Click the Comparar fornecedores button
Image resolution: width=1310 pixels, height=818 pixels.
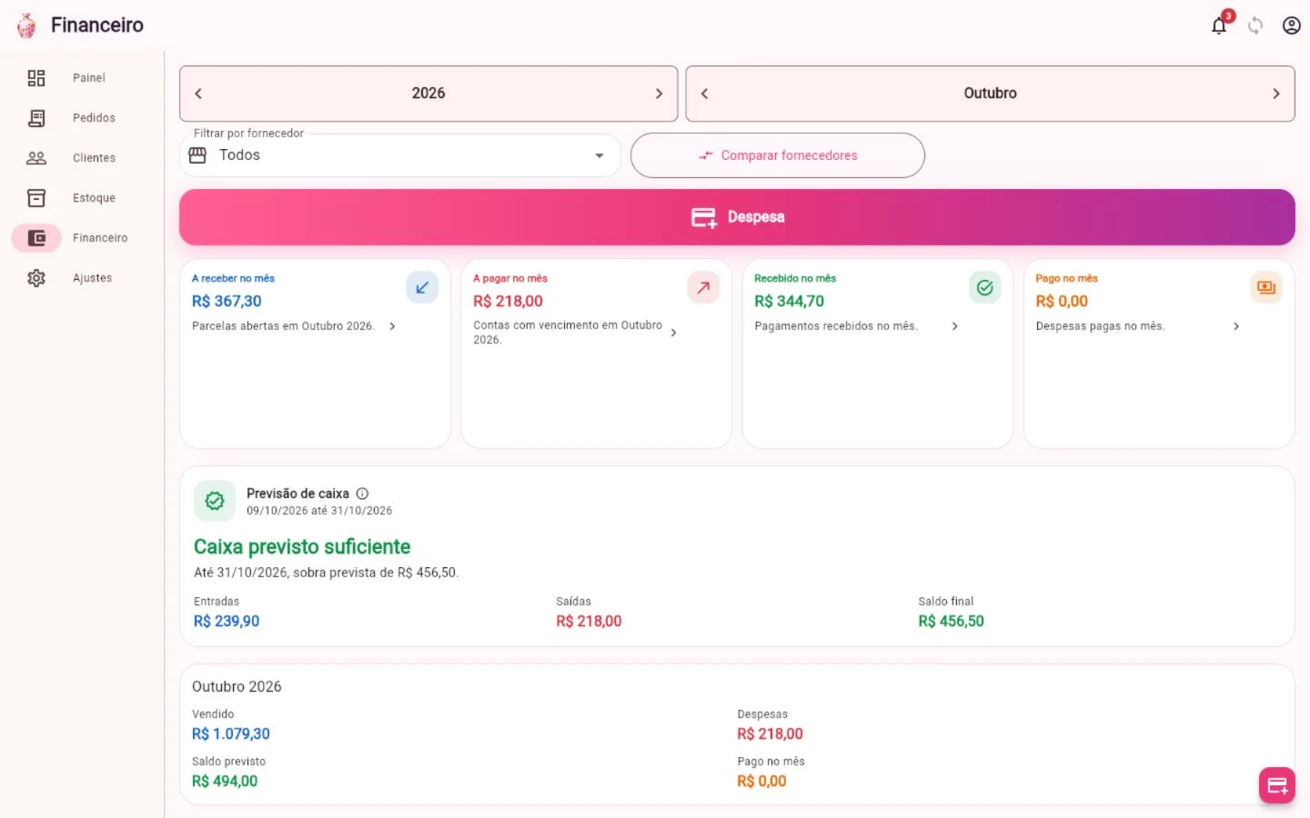click(778, 155)
